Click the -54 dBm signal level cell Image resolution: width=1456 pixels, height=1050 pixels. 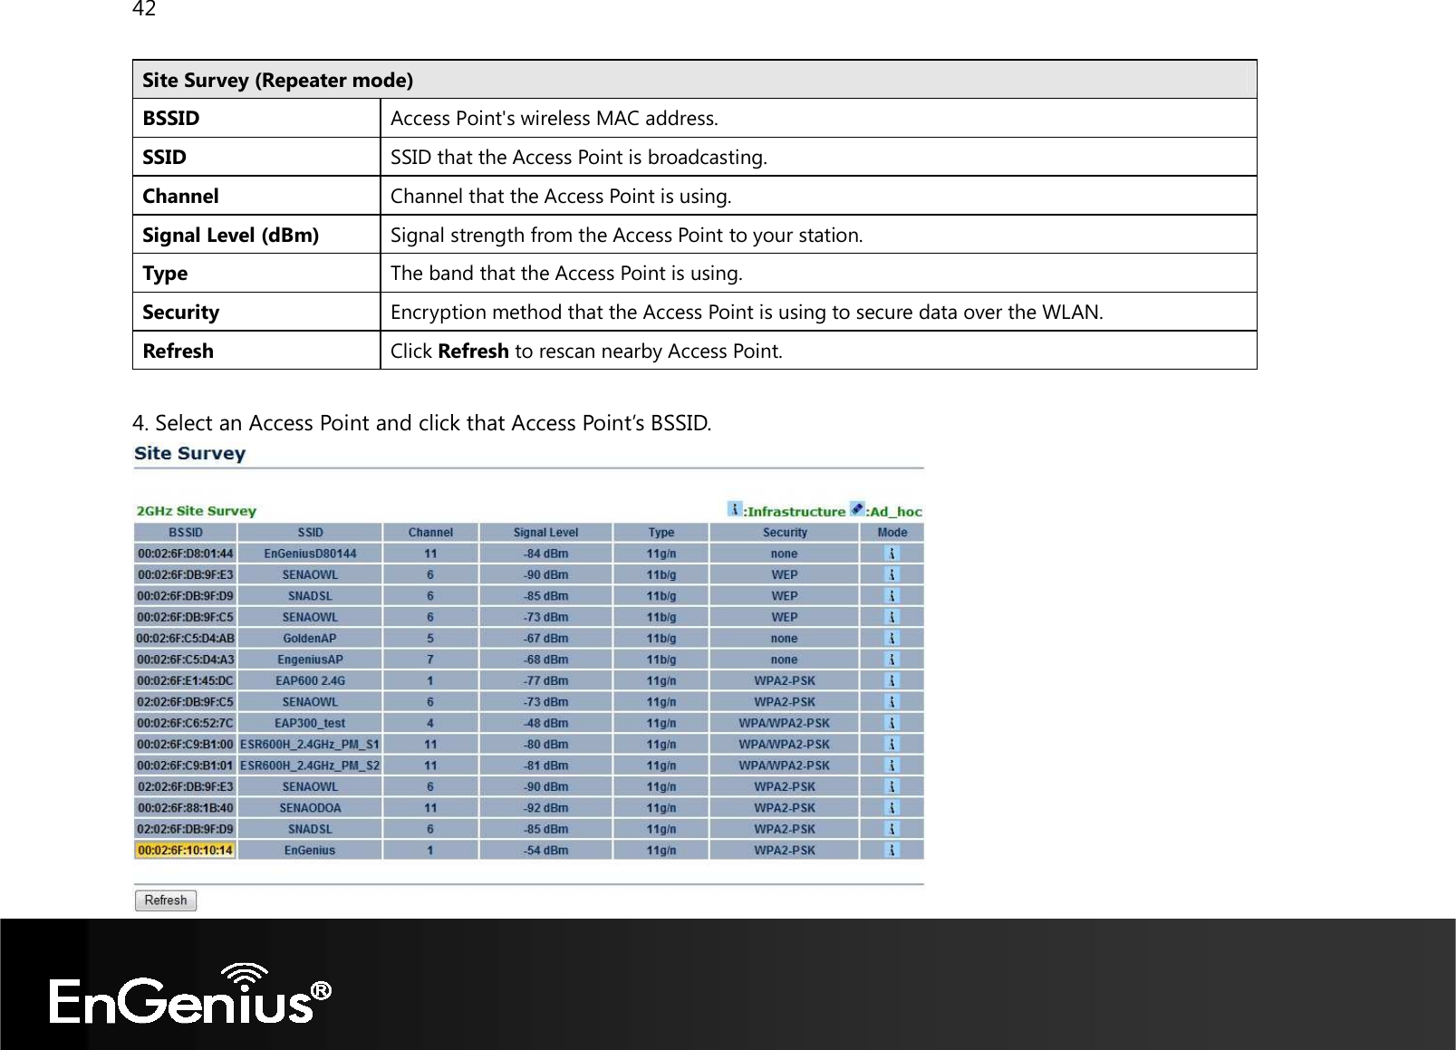tap(545, 851)
